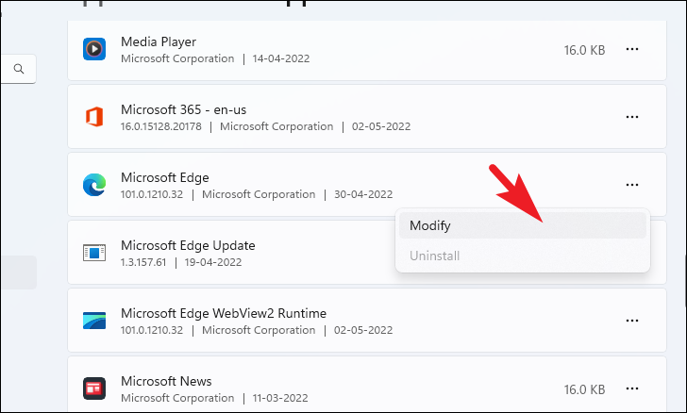Viewport: 687px width, 413px height.
Task: Click Microsoft 365's 02-05-2022 install date
Action: [381, 126]
